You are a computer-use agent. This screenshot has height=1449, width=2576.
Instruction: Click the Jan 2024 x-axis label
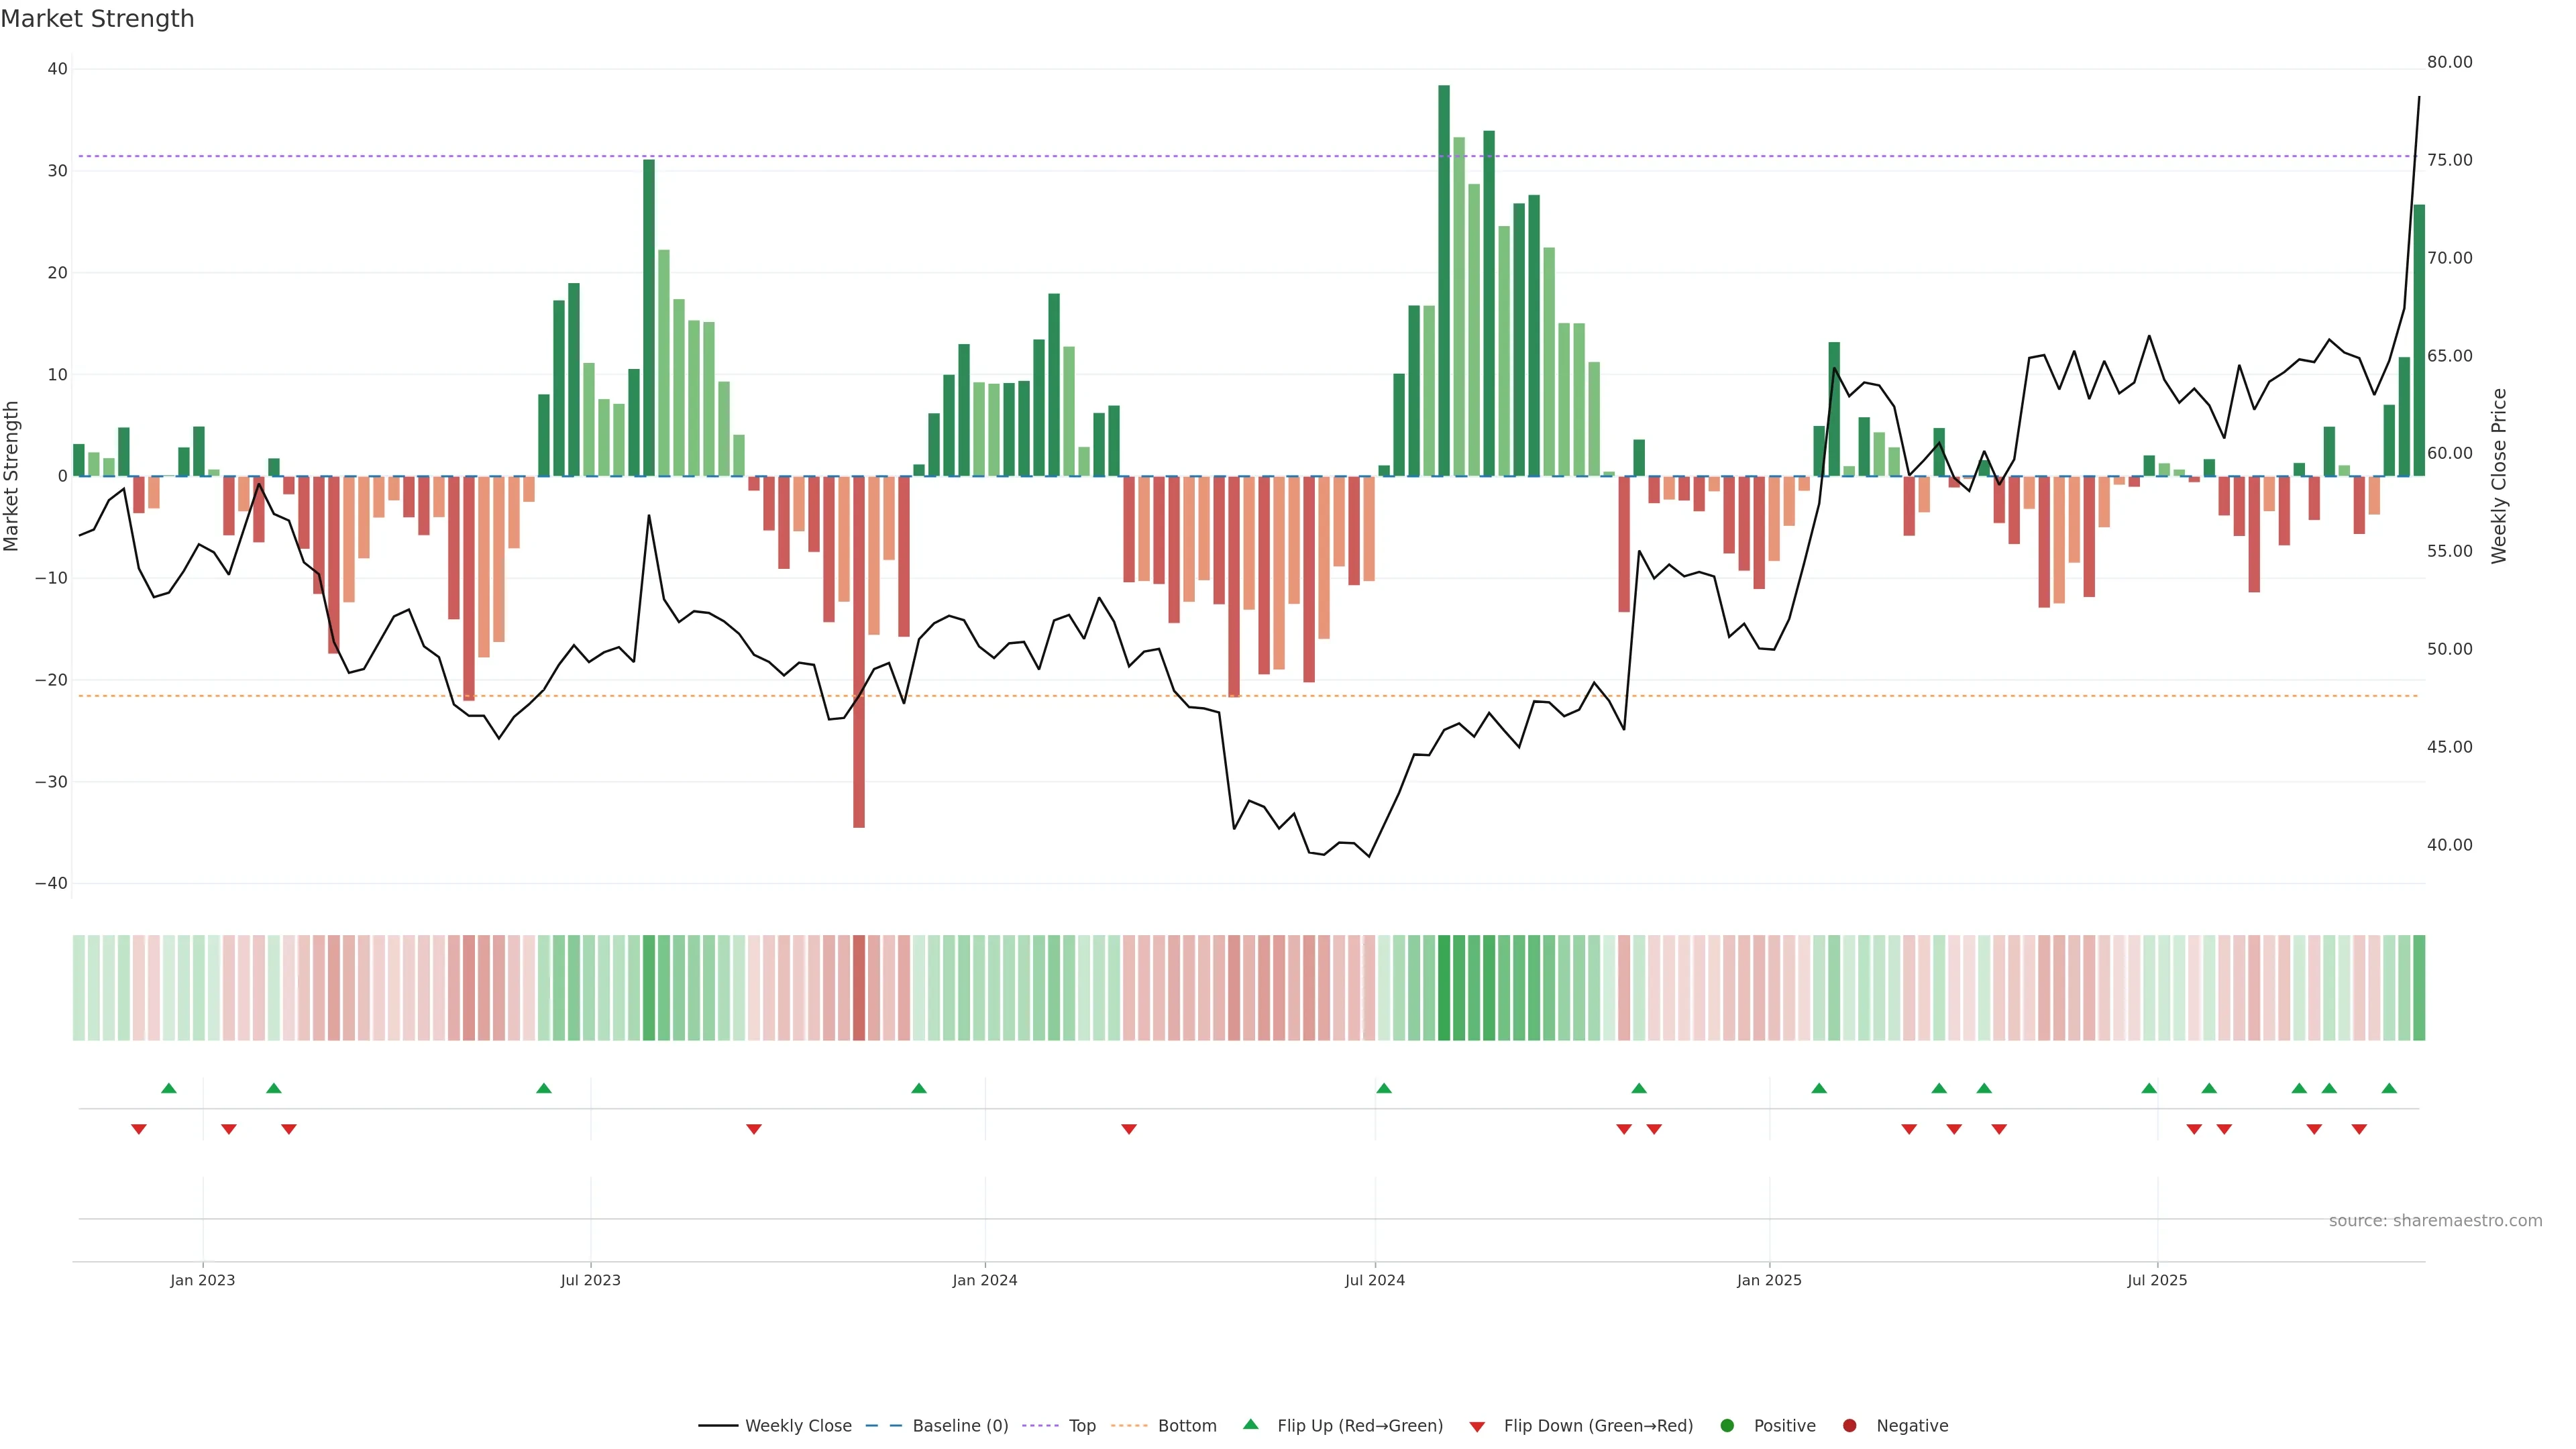coord(984,1280)
